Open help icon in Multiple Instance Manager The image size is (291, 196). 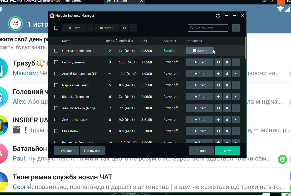pos(218,16)
